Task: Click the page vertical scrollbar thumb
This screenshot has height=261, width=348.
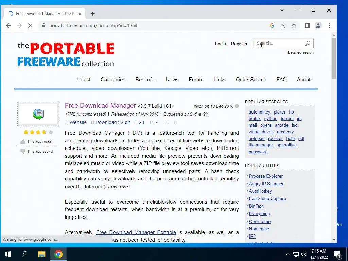Action: pos(334,58)
